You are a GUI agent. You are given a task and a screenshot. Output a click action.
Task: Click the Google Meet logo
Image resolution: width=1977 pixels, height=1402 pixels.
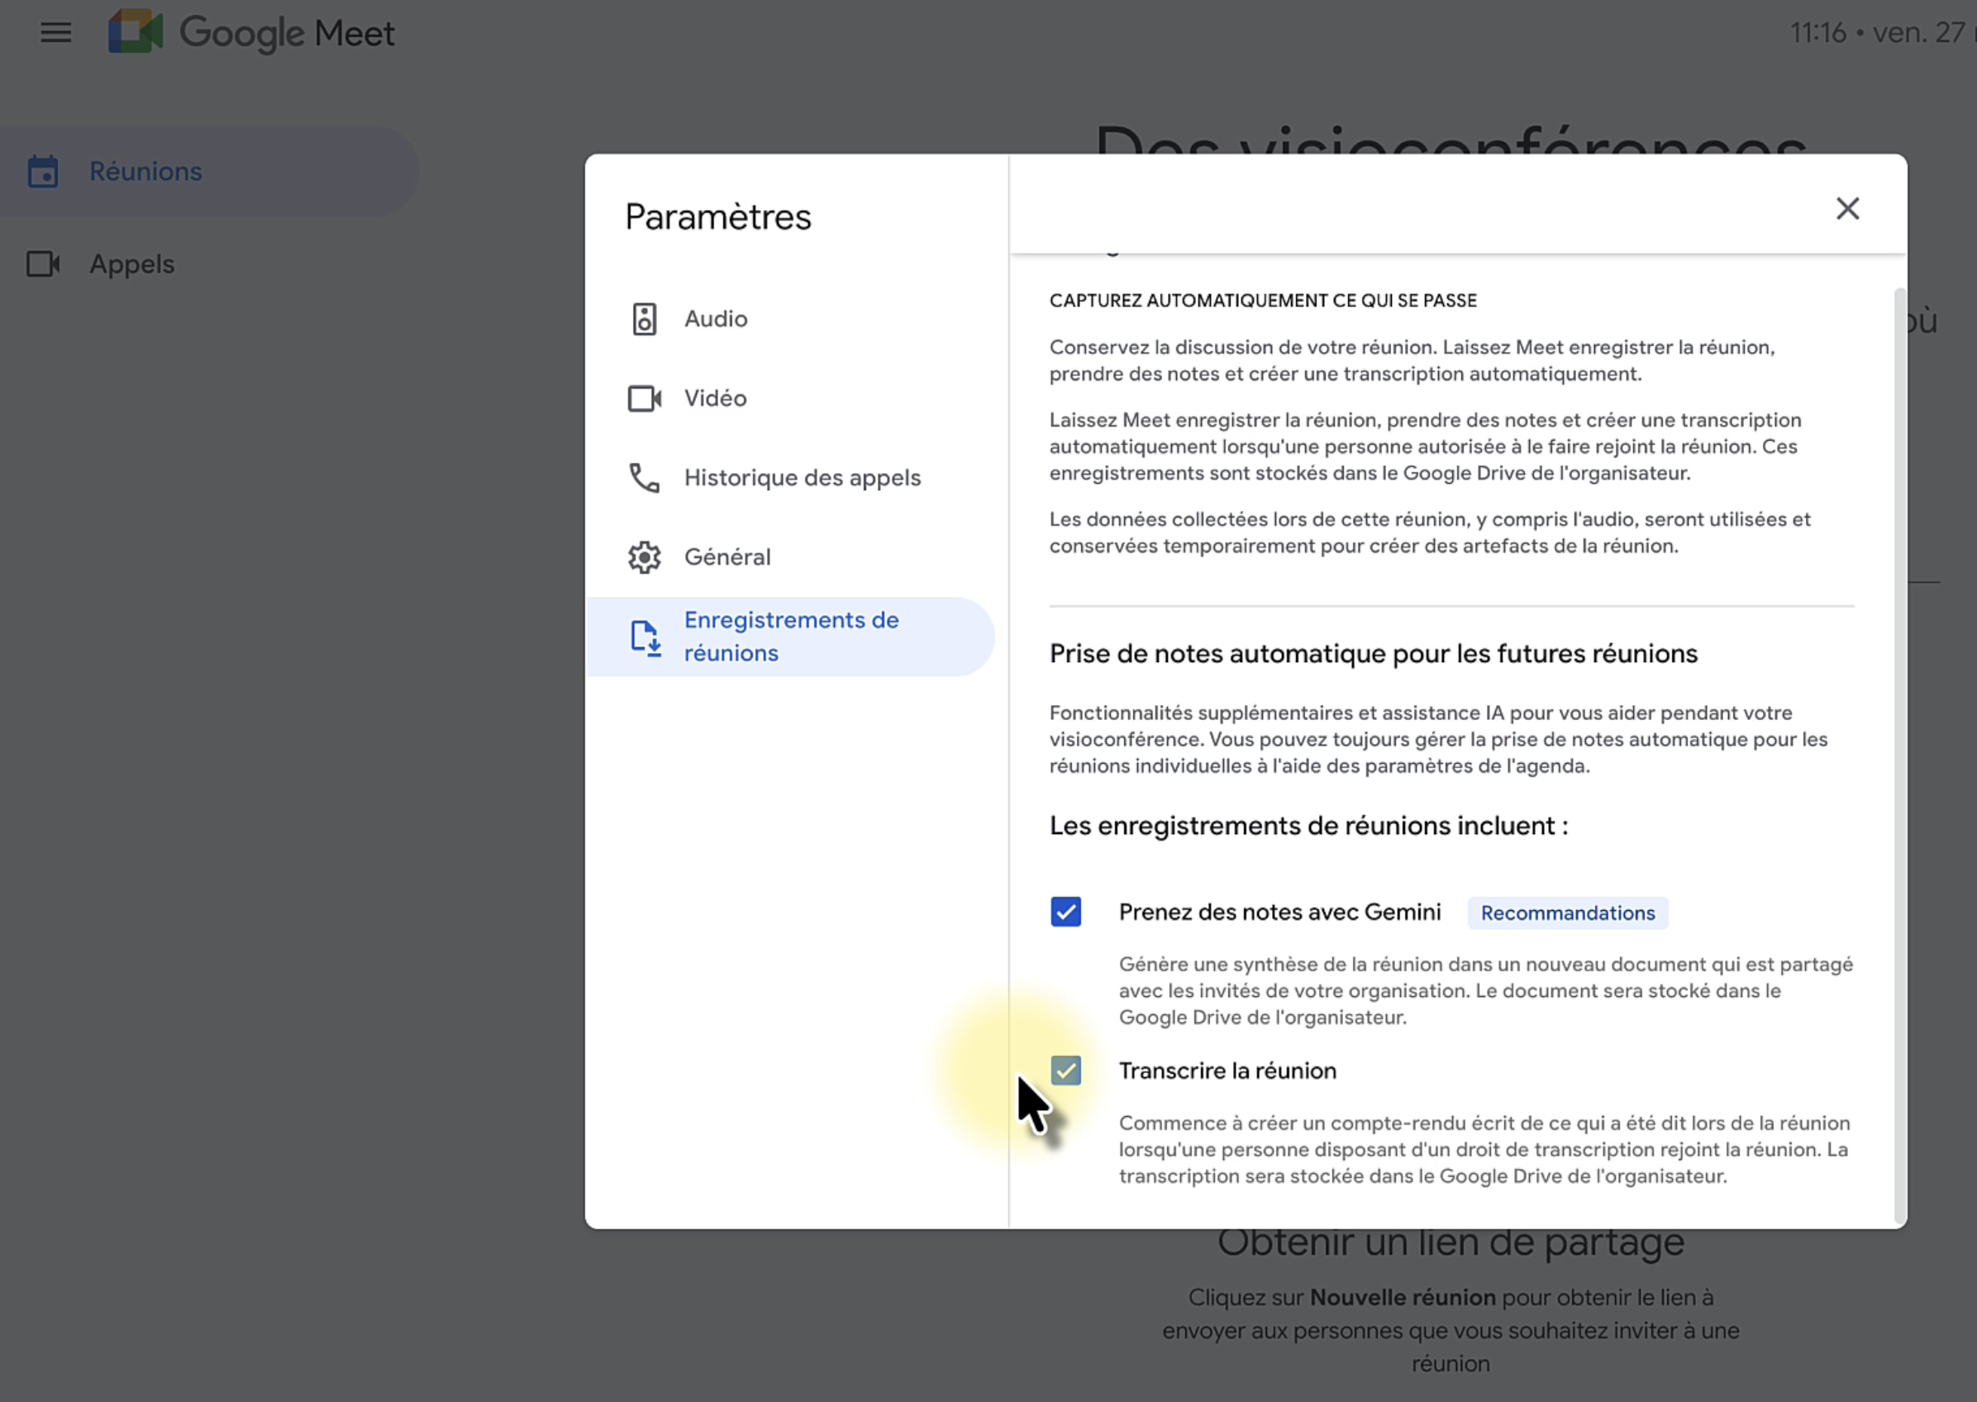(x=136, y=32)
